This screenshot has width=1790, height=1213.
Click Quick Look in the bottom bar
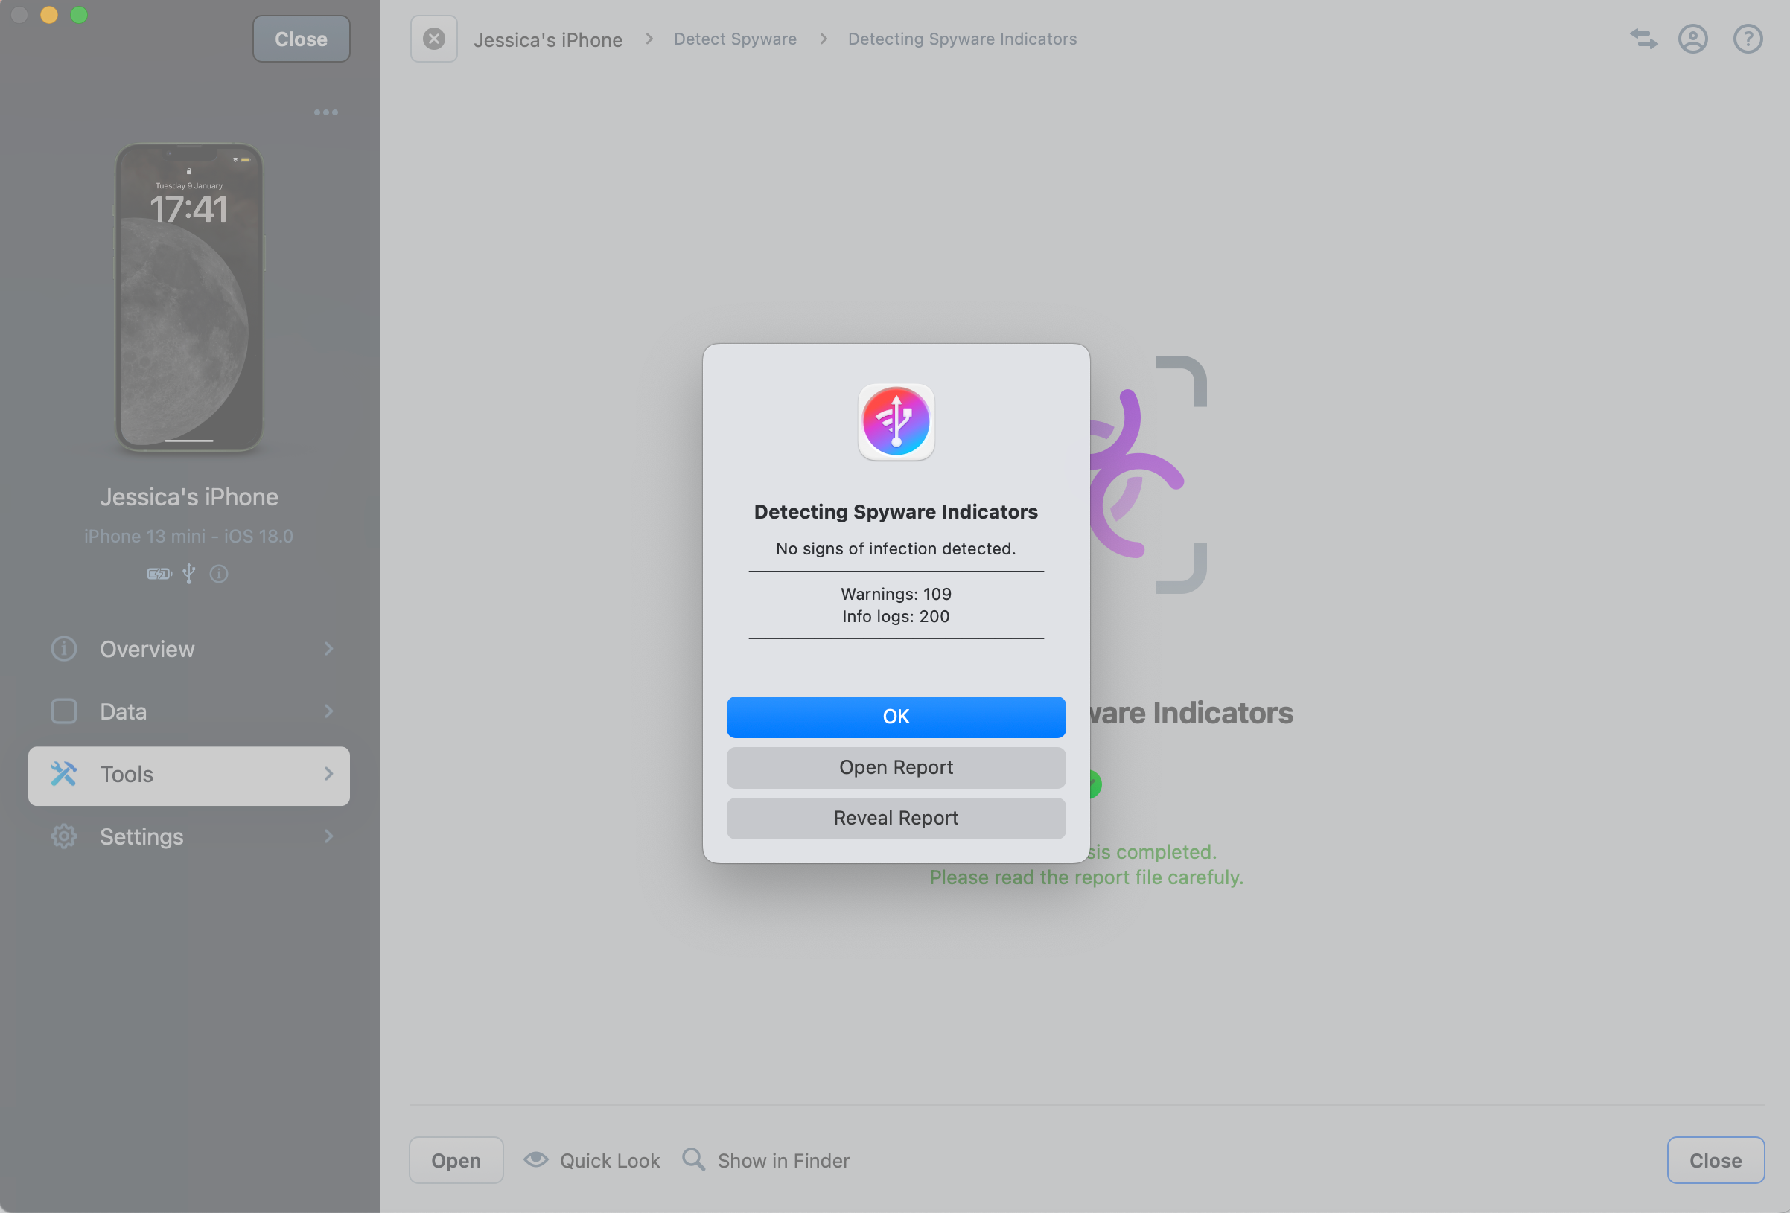(x=592, y=1160)
